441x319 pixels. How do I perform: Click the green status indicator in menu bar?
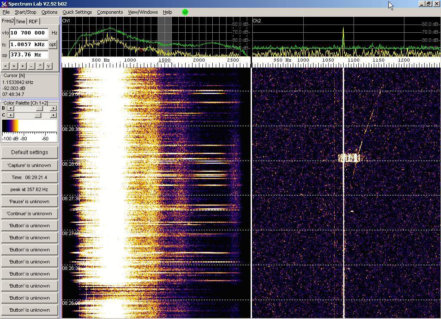[185, 12]
